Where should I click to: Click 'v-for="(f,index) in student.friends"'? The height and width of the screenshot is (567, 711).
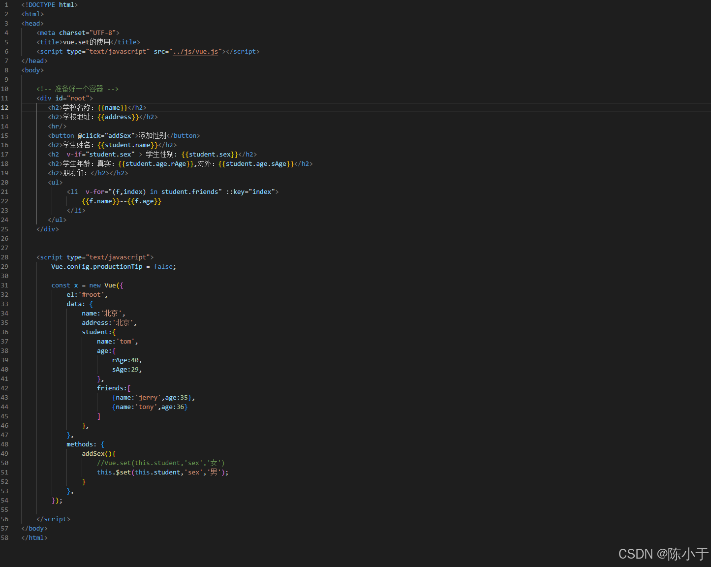[154, 192]
